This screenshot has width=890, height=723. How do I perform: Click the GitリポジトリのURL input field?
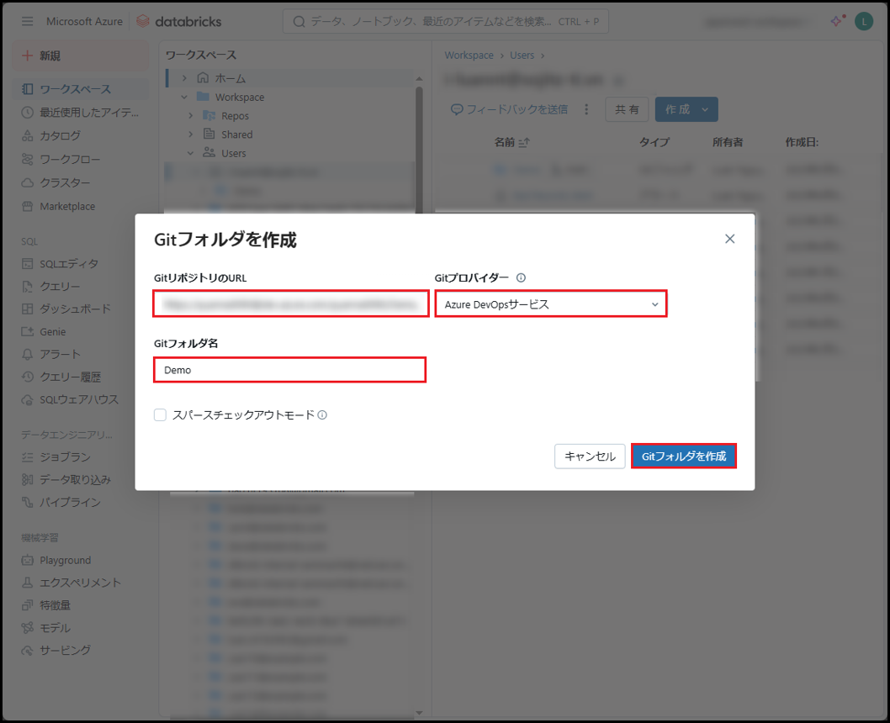tap(290, 304)
